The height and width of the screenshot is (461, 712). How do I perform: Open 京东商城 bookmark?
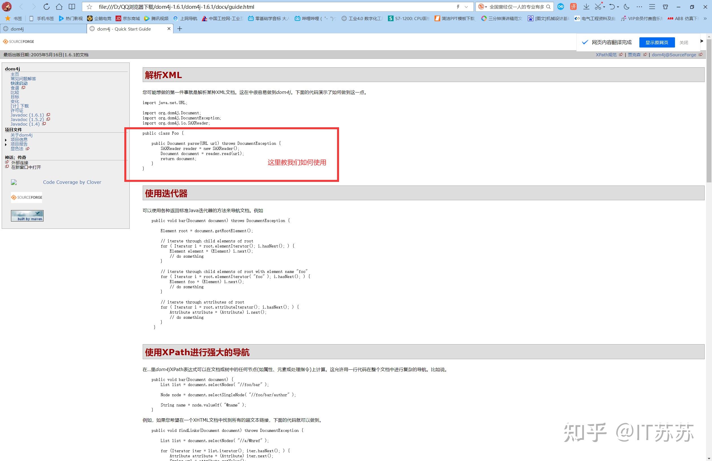click(x=128, y=19)
